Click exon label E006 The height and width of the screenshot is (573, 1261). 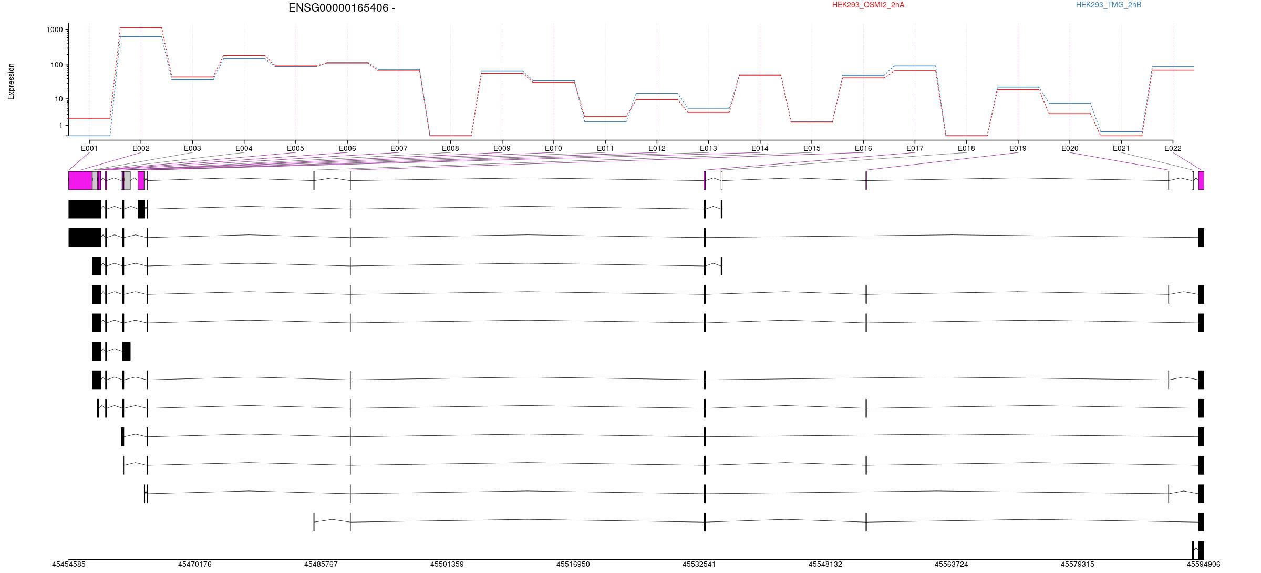347,149
